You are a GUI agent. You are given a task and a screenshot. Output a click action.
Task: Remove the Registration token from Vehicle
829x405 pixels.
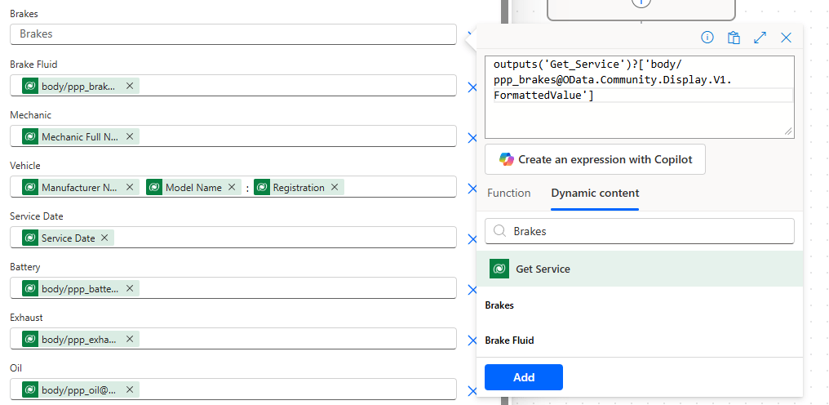click(x=335, y=187)
